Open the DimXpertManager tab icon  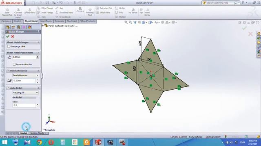pos(24,27)
